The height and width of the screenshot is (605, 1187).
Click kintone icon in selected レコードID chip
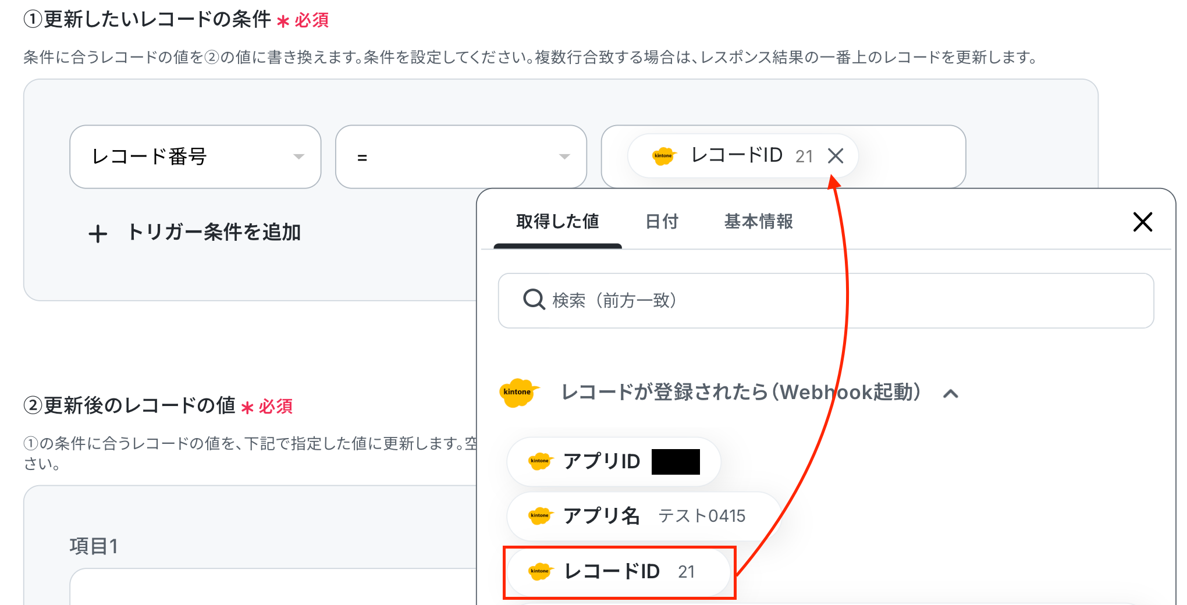point(663,156)
